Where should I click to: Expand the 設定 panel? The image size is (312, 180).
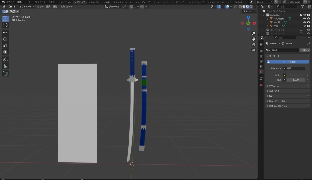(288, 96)
